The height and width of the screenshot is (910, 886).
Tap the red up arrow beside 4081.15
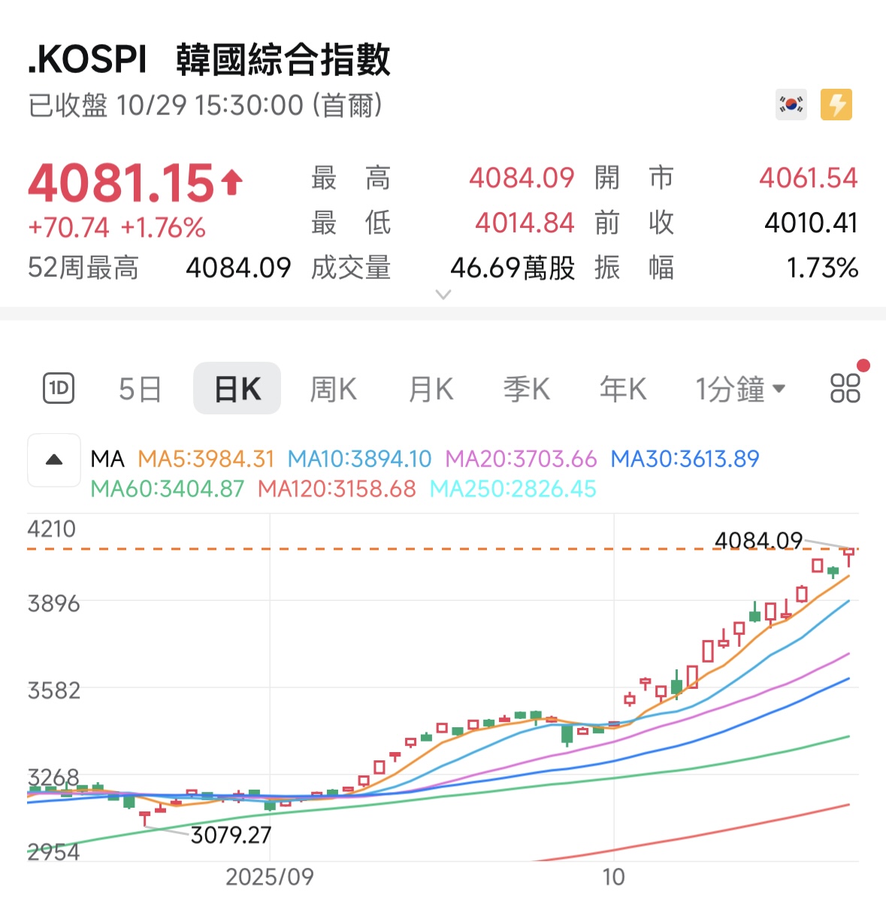[232, 182]
